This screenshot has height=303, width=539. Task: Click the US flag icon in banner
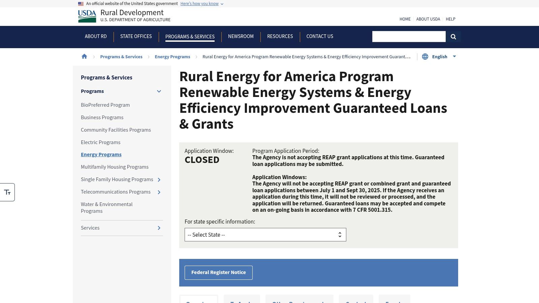pyautogui.click(x=81, y=4)
